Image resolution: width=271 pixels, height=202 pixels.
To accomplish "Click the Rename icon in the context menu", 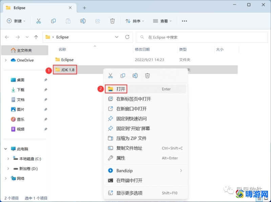I will pyautogui.click(x=135, y=75).
